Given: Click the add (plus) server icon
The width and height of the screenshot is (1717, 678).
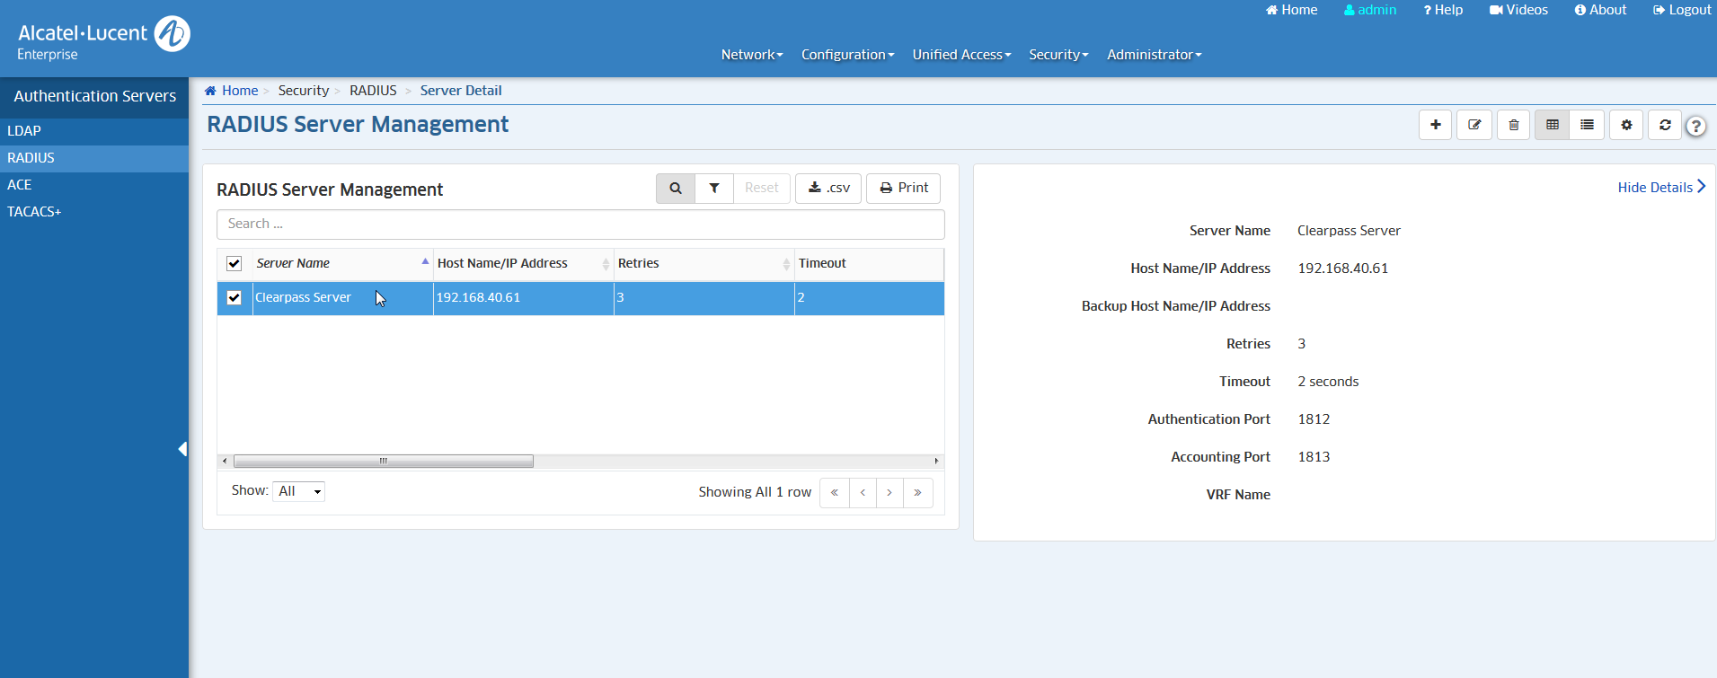Looking at the screenshot, I should click(x=1435, y=125).
